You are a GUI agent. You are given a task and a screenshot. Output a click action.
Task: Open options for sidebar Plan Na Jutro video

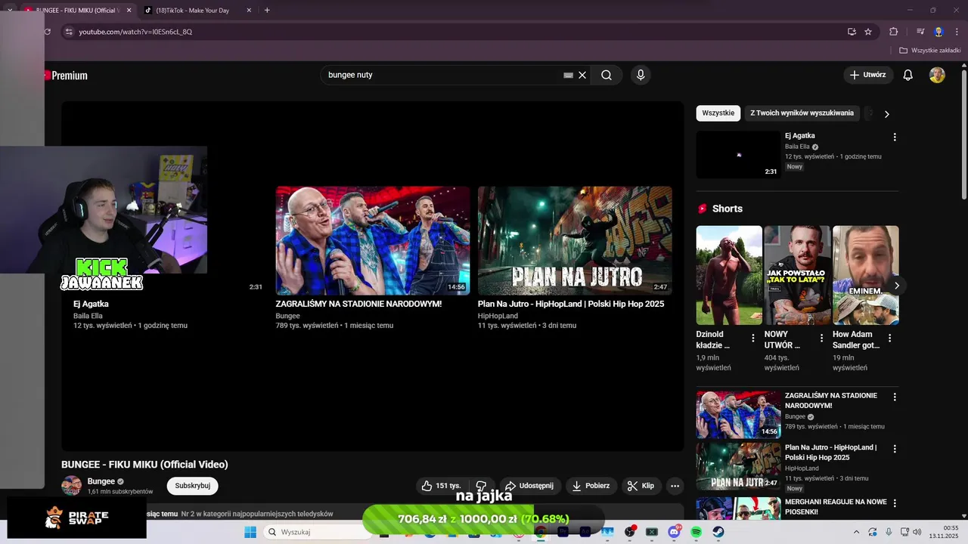coord(895,449)
